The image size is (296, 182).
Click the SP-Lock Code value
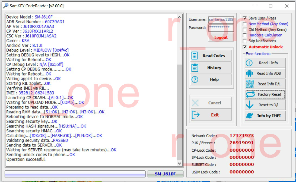(x=242, y=157)
